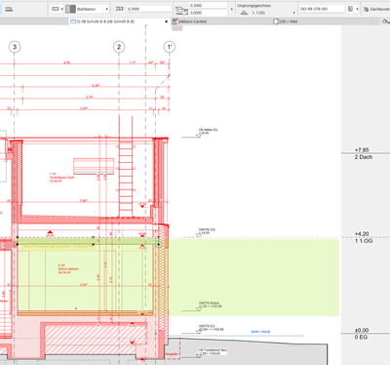Click the lower elevation field 0,0000
The height and width of the screenshot is (365, 390).
[x=209, y=13]
